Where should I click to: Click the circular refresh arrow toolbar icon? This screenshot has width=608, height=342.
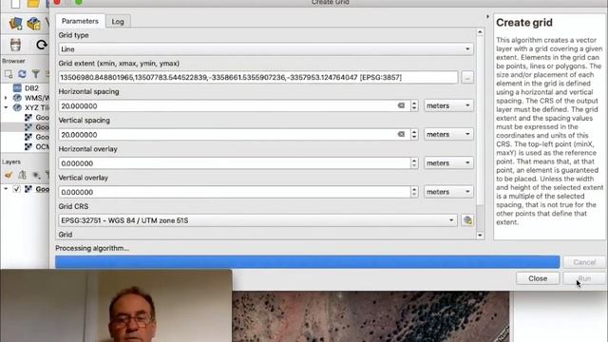tap(41, 45)
